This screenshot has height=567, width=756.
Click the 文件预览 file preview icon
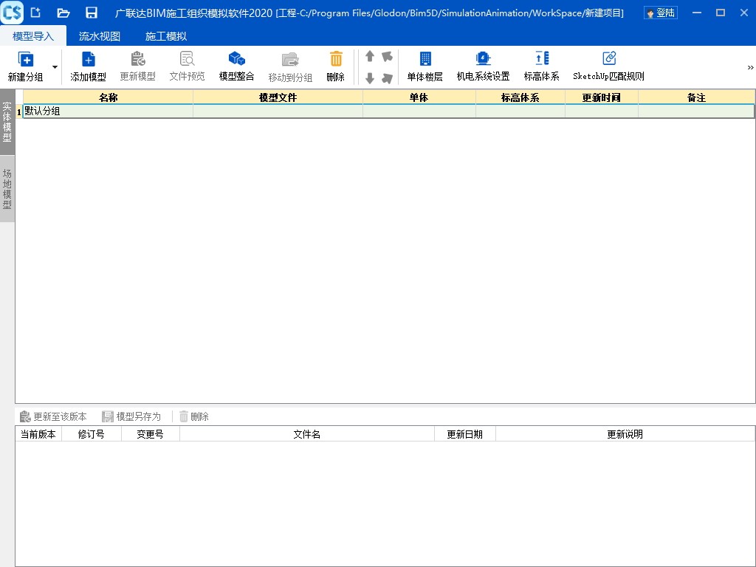coord(187,59)
